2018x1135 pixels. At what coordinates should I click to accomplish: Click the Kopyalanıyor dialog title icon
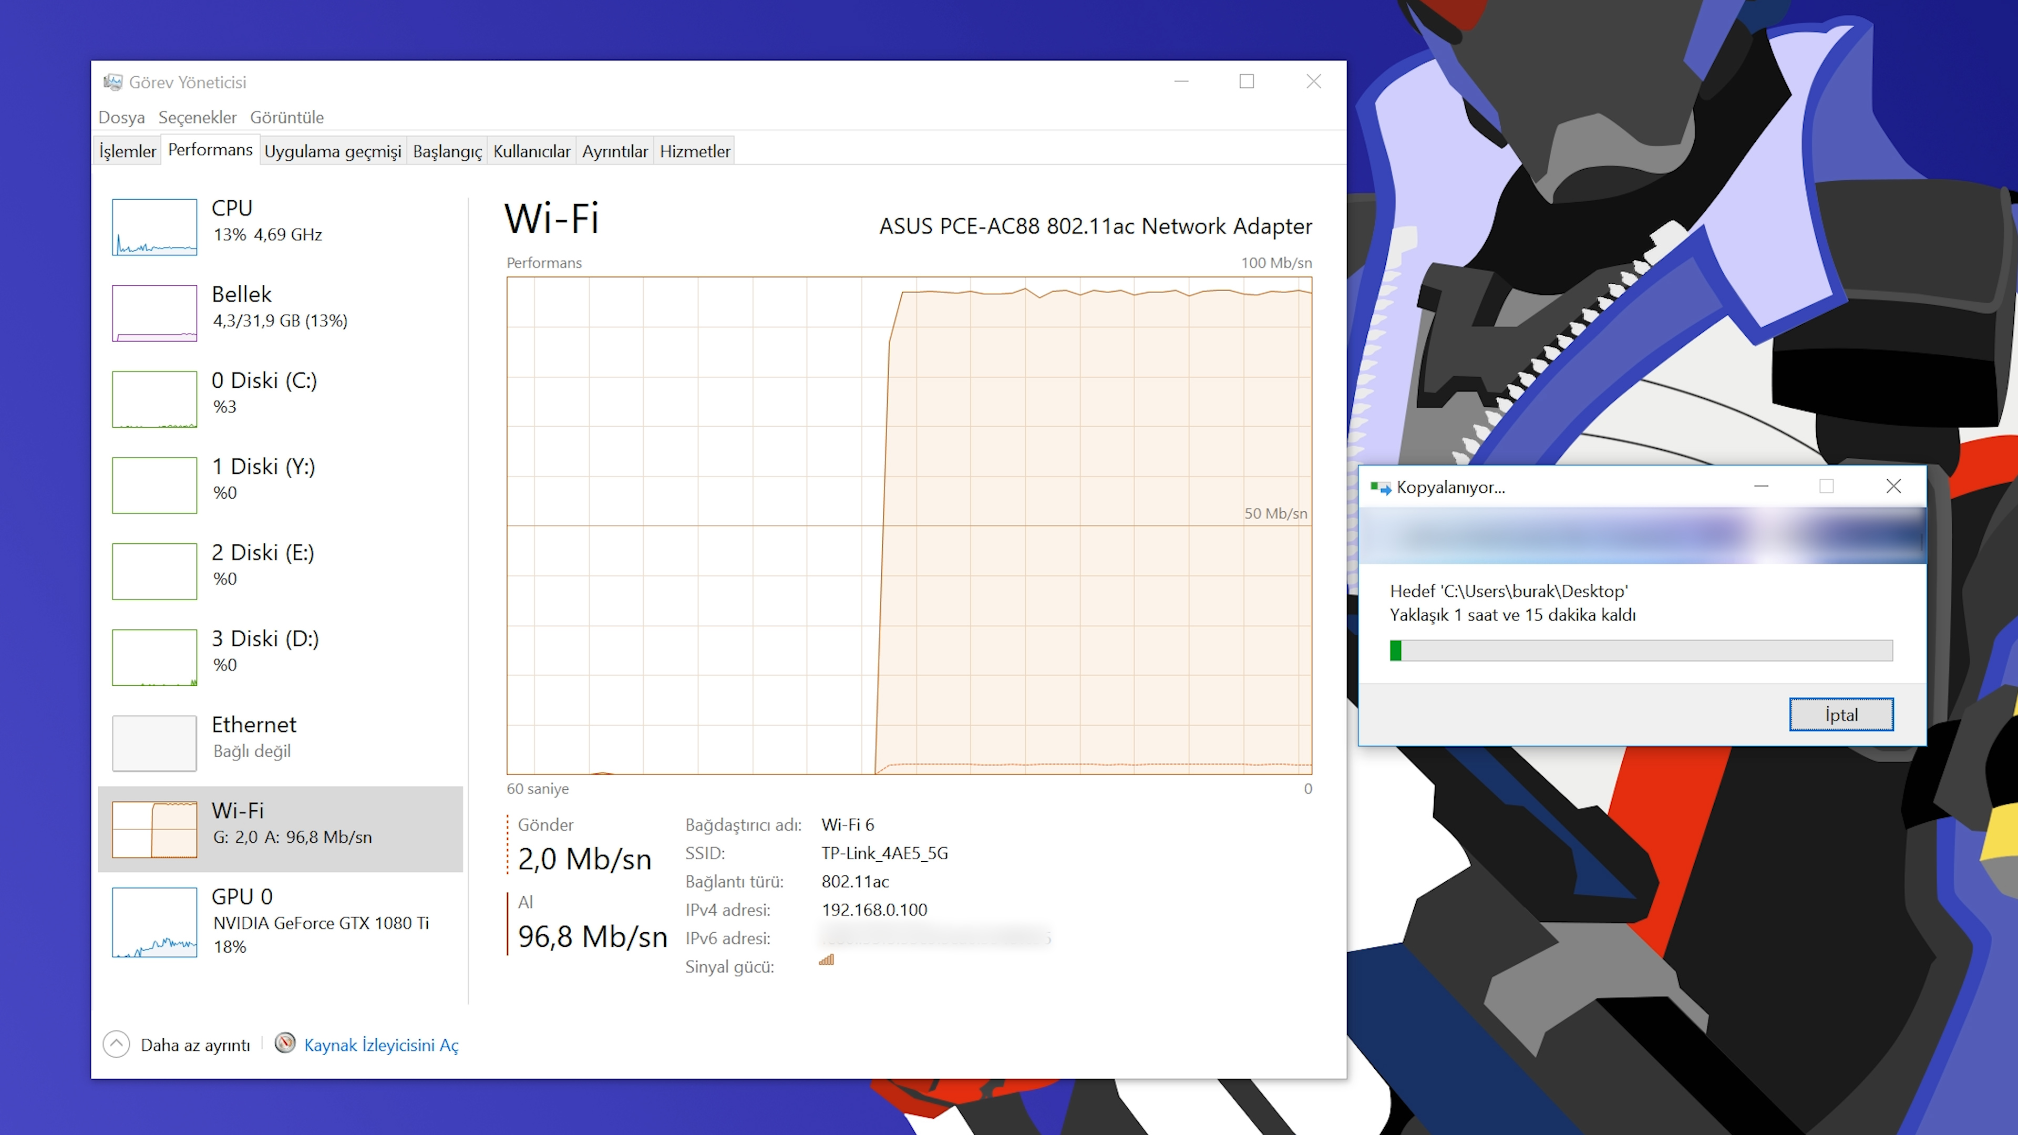[1381, 487]
